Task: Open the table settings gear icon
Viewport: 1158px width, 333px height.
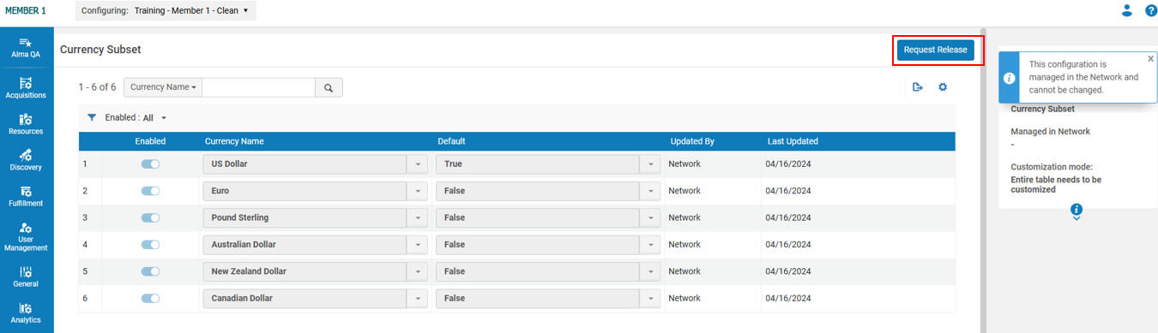Action: click(x=943, y=87)
